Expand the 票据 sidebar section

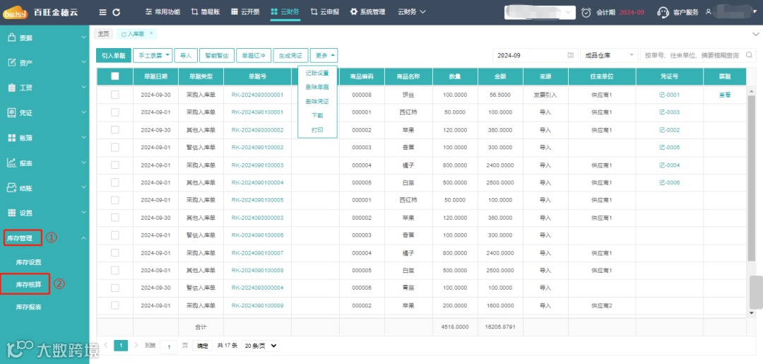(83, 37)
